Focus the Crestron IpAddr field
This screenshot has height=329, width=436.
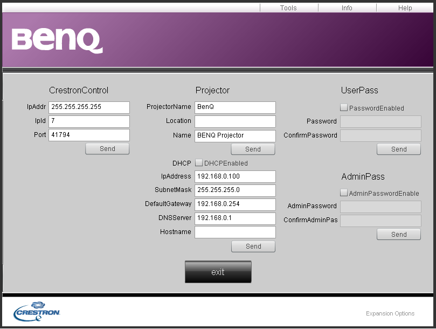coord(89,107)
